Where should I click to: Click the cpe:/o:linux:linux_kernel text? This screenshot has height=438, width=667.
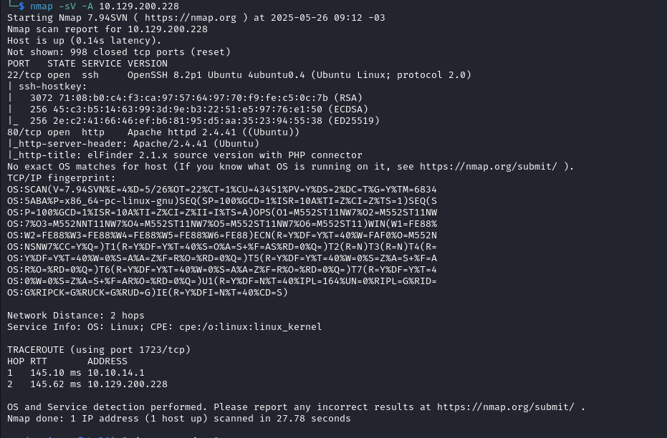251,327
